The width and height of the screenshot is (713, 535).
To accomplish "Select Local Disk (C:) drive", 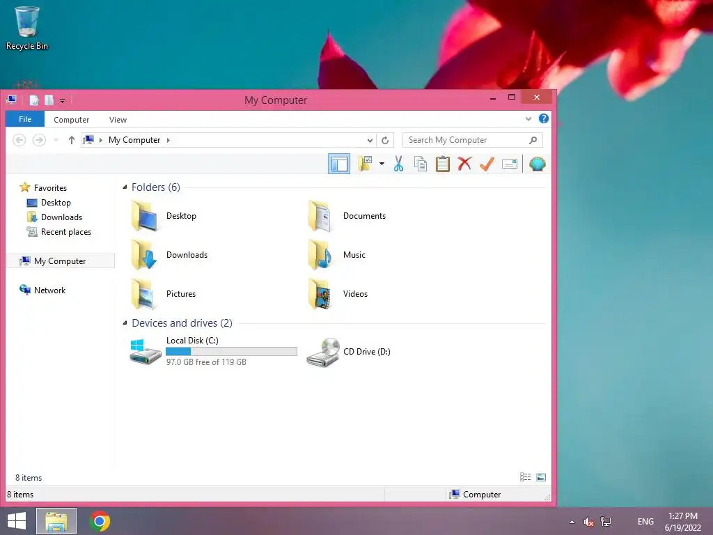I will [213, 351].
